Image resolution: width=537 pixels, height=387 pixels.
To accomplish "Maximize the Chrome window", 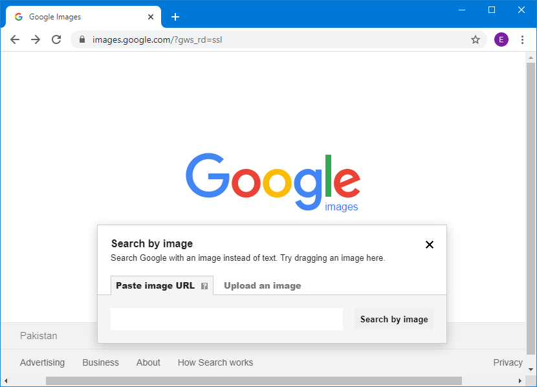I will pyautogui.click(x=492, y=10).
